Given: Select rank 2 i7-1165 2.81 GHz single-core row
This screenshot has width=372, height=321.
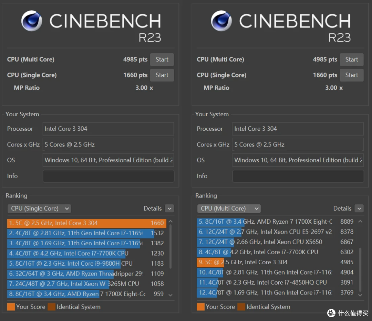Looking at the screenshot, I should point(86,233).
